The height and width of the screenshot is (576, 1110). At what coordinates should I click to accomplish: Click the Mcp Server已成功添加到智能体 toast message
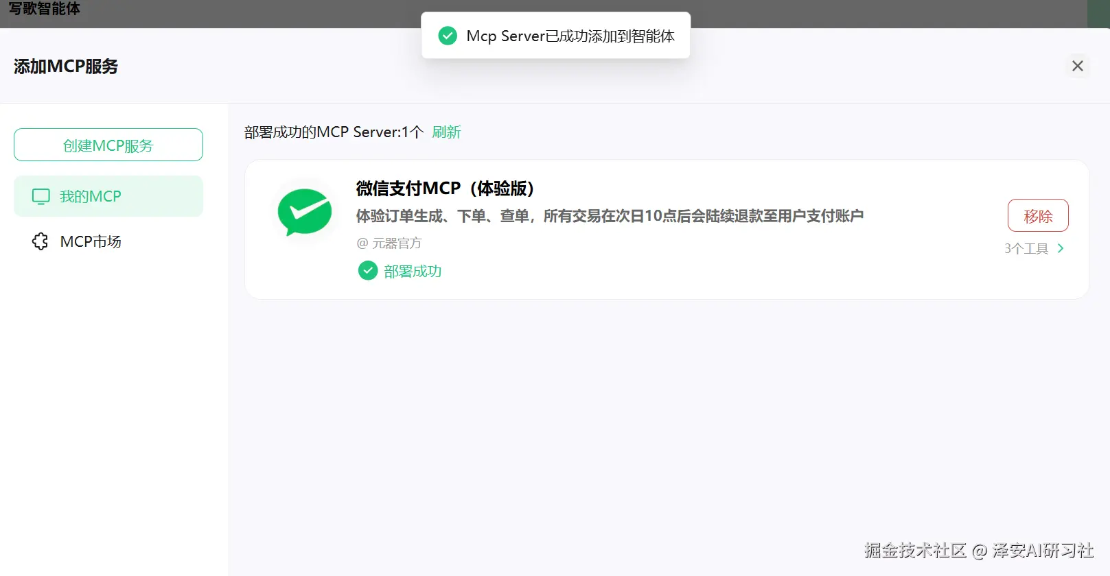pos(570,36)
